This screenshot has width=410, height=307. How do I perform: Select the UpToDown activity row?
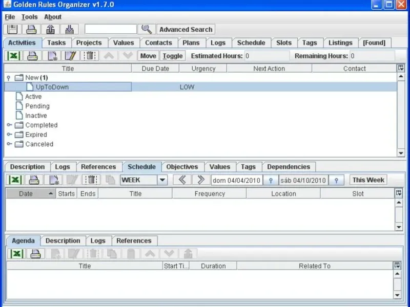200,87
